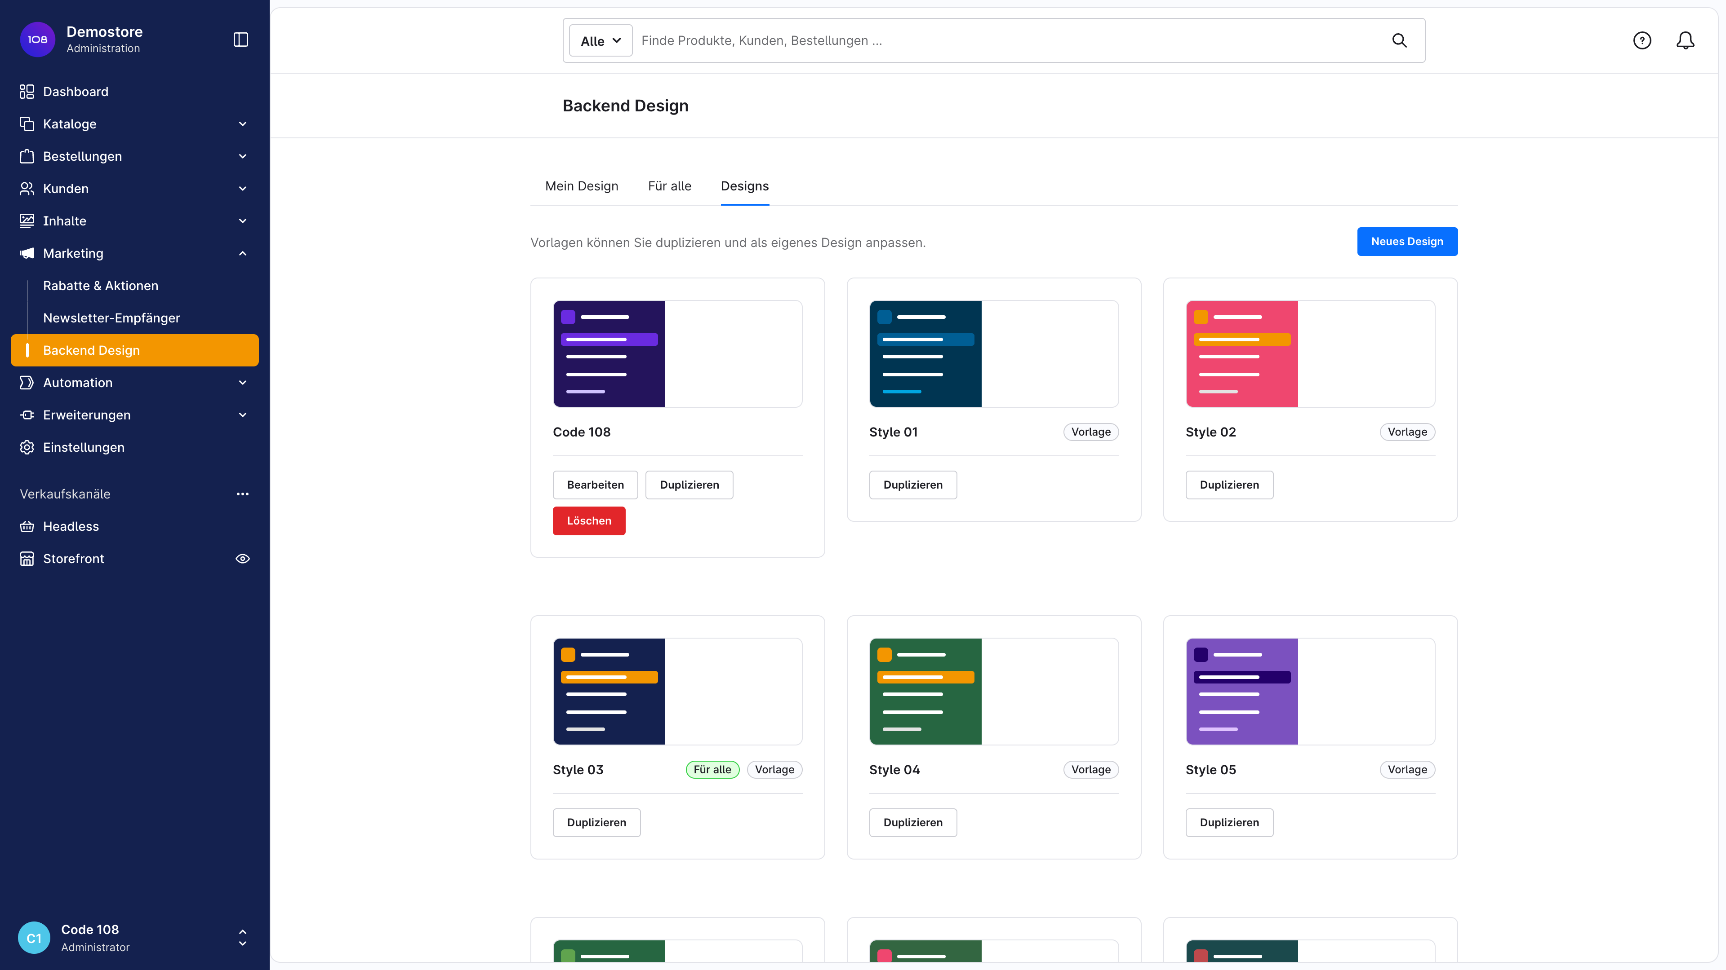Select the Designs tab
This screenshot has width=1726, height=970.
point(744,186)
